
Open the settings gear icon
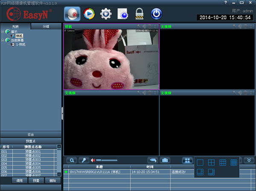click(x=106, y=14)
